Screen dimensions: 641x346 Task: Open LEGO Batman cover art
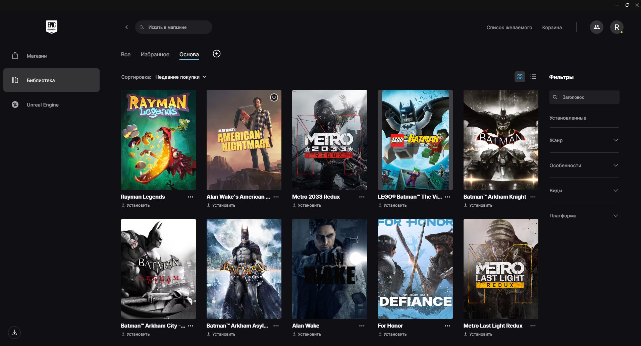(x=415, y=140)
